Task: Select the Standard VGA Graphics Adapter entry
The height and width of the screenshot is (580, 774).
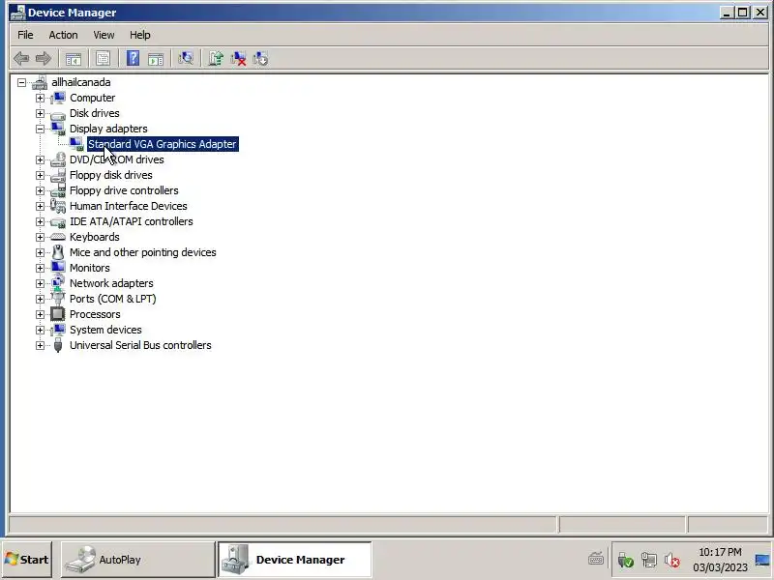Action: click(x=163, y=144)
